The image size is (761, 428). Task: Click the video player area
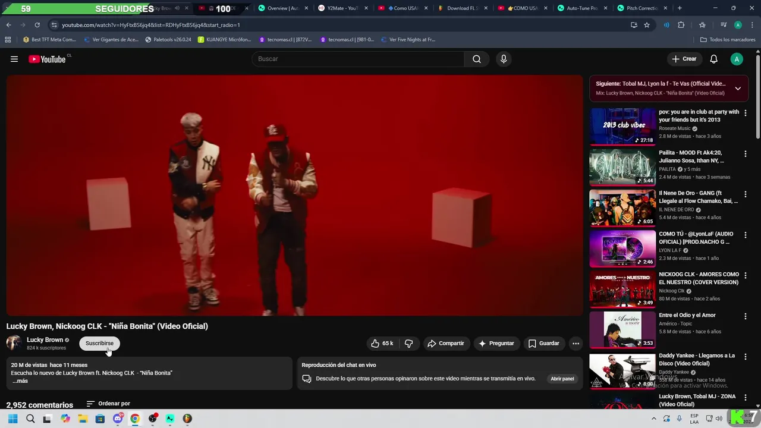tap(295, 195)
